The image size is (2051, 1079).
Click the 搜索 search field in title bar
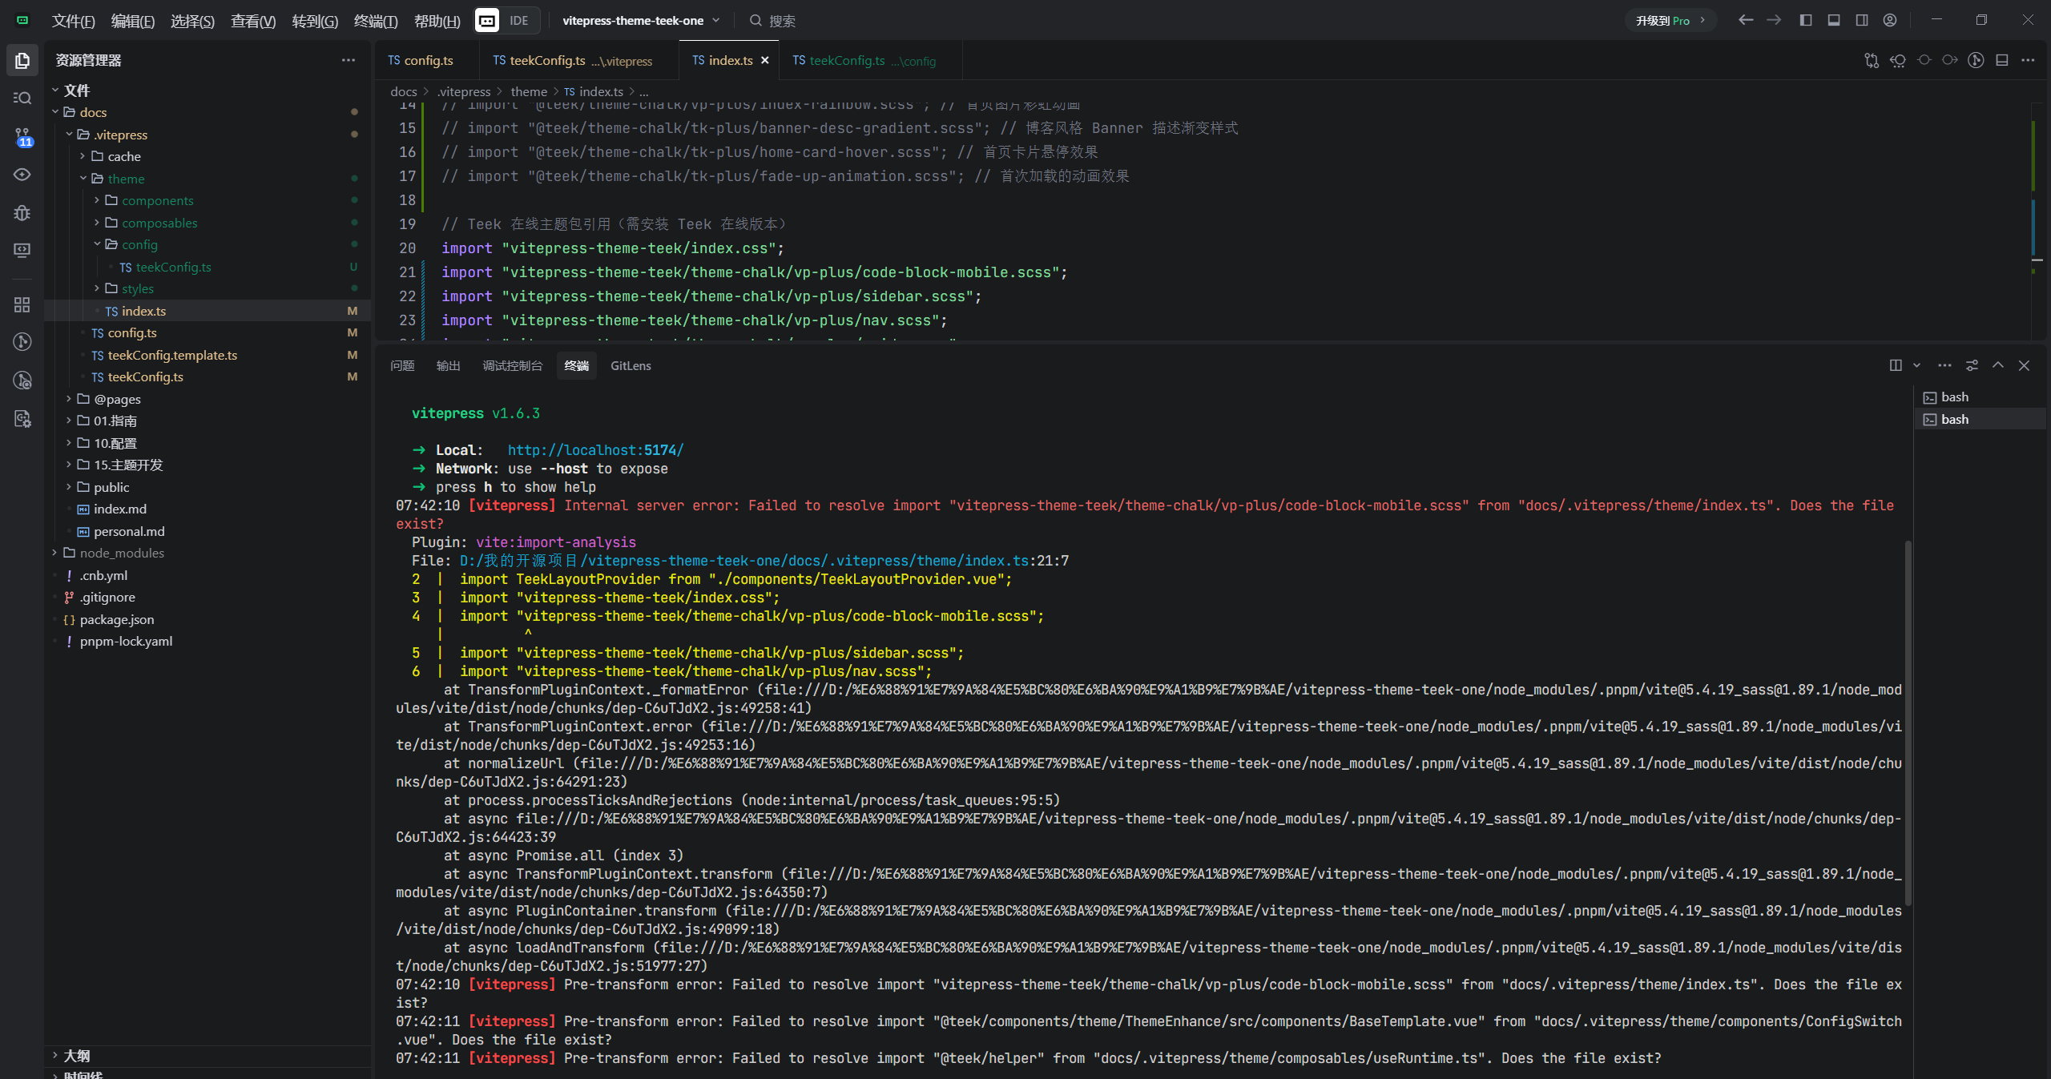[x=782, y=21]
